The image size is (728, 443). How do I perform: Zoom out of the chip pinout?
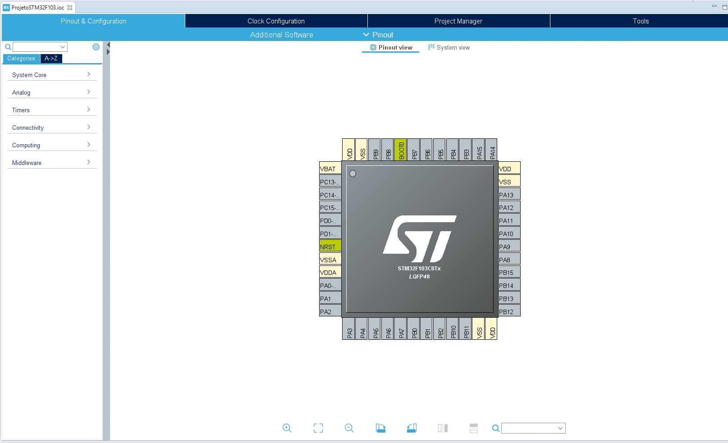[349, 428]
